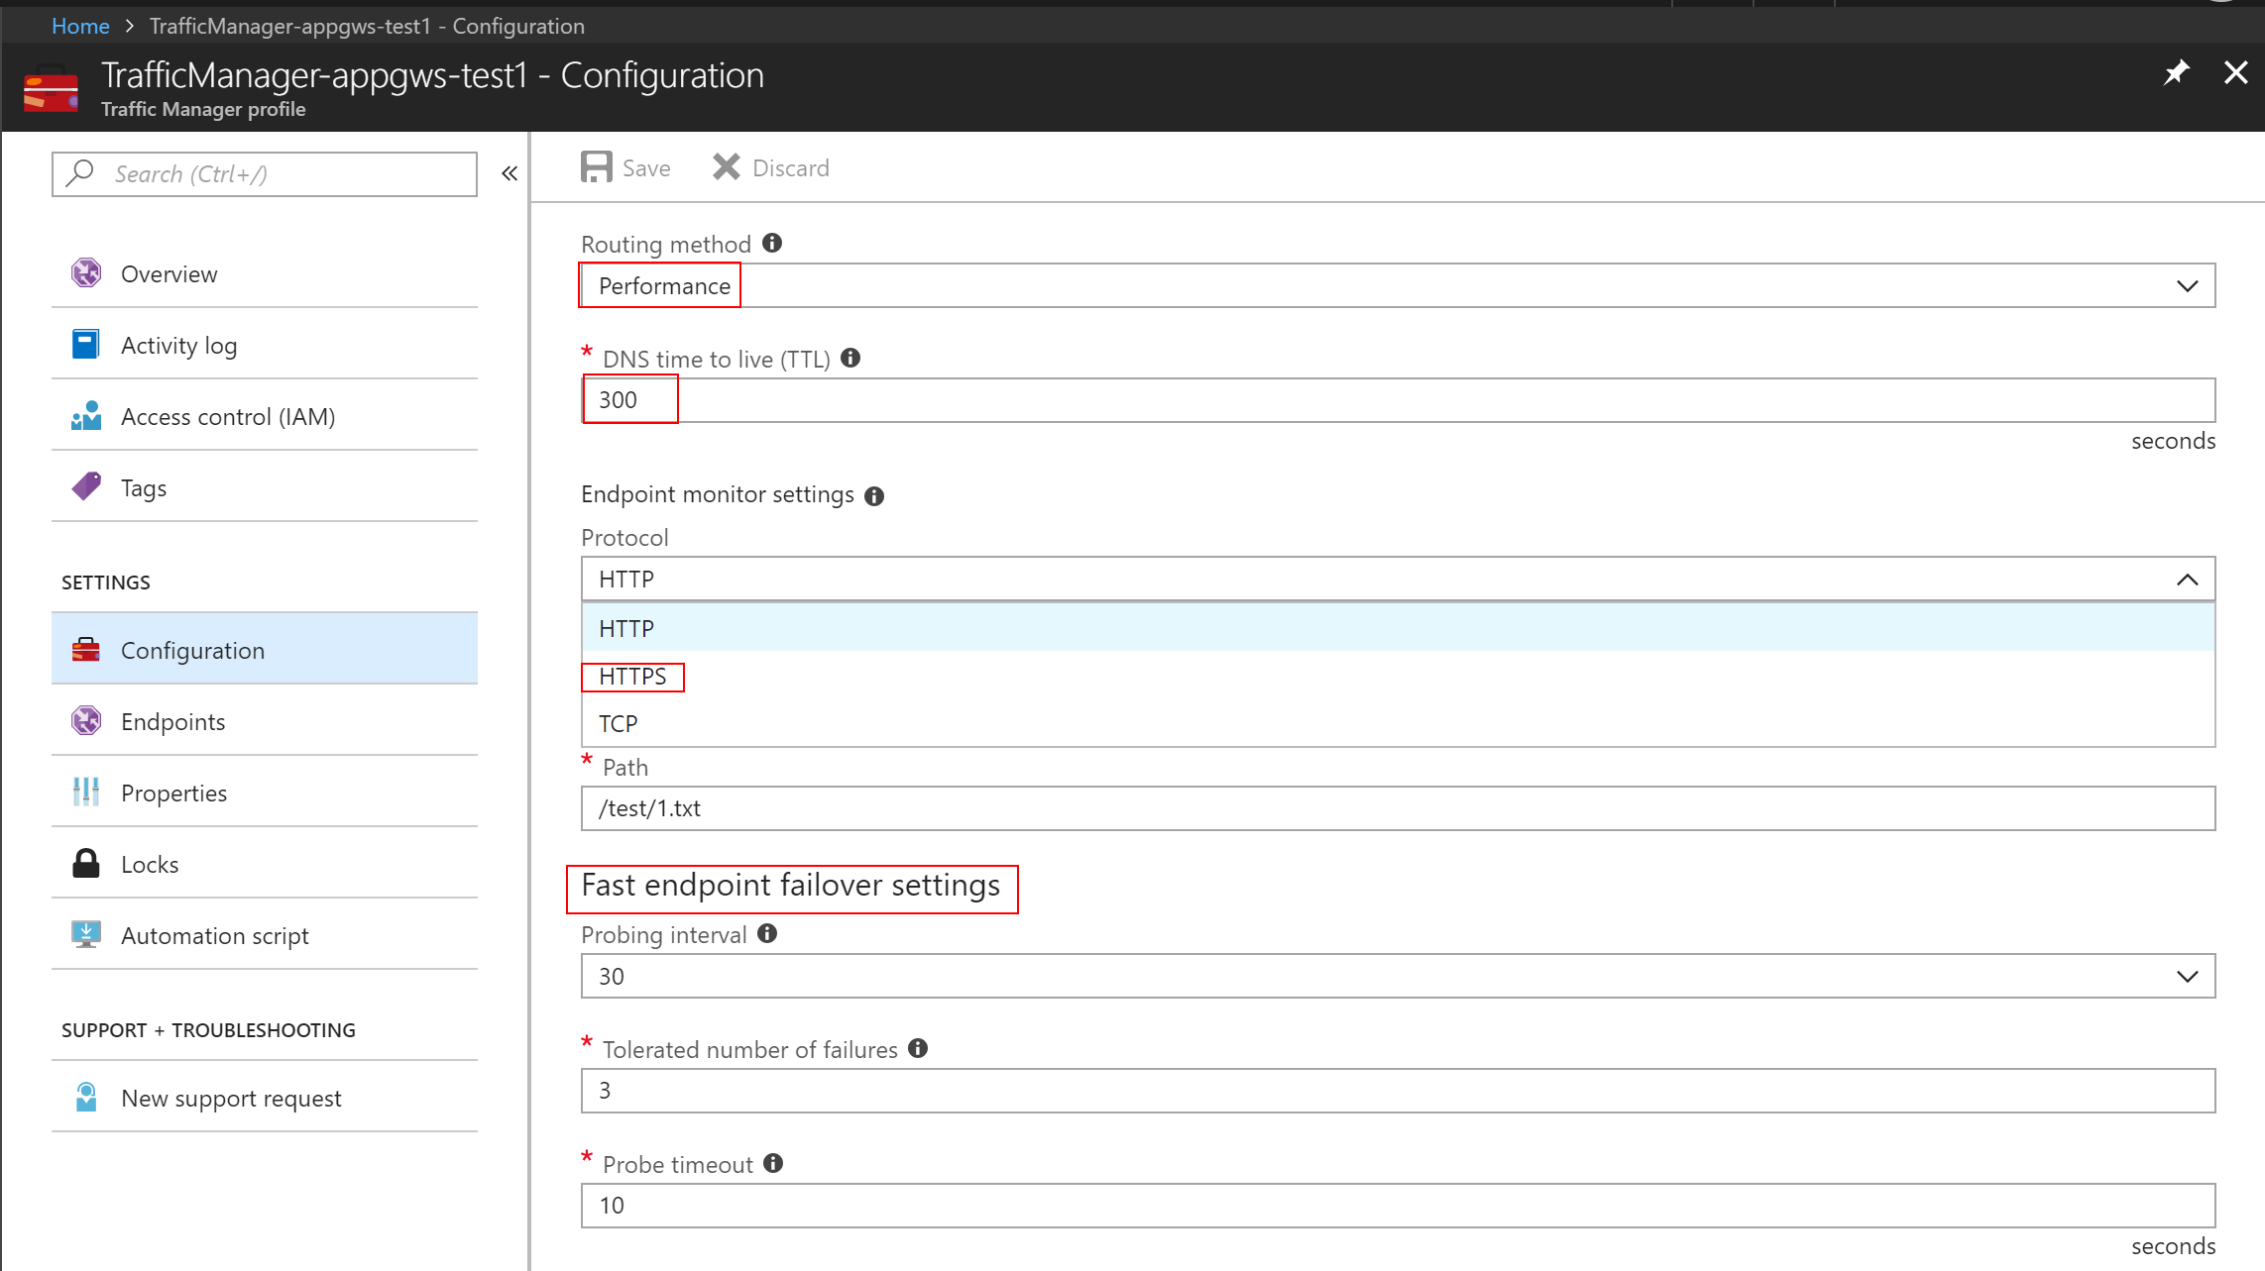Open the Activity log page
Screen dimensions: 2265x1271
(x=178, y=346)
